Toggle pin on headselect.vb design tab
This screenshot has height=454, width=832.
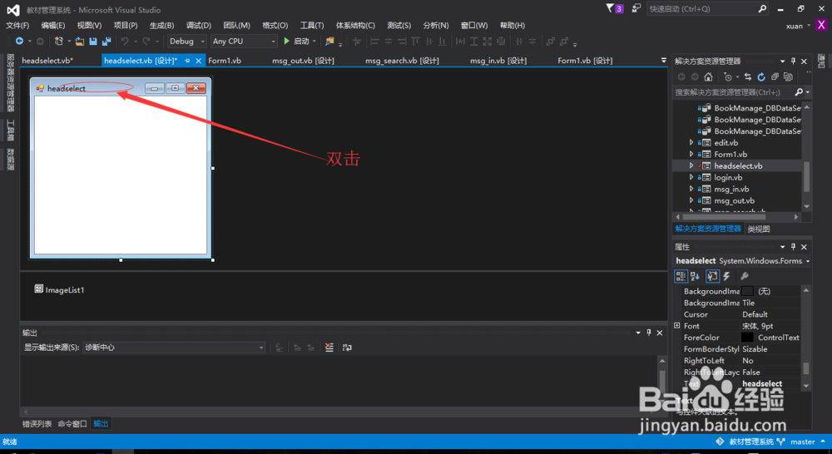click(x=186, y=61)
